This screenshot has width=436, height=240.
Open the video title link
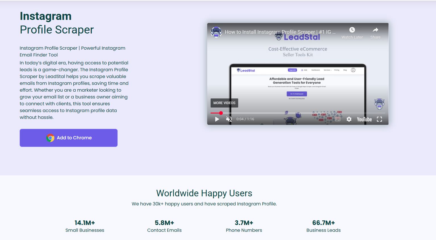pyautogui.click(x=280, y=32)
